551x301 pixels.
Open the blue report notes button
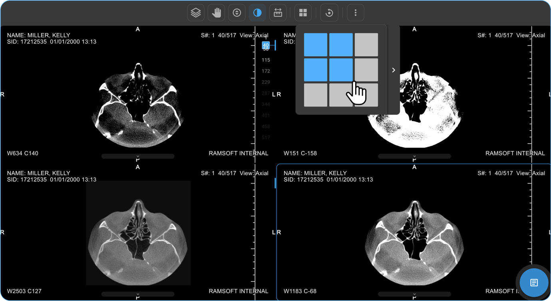(x=534, y=283)
